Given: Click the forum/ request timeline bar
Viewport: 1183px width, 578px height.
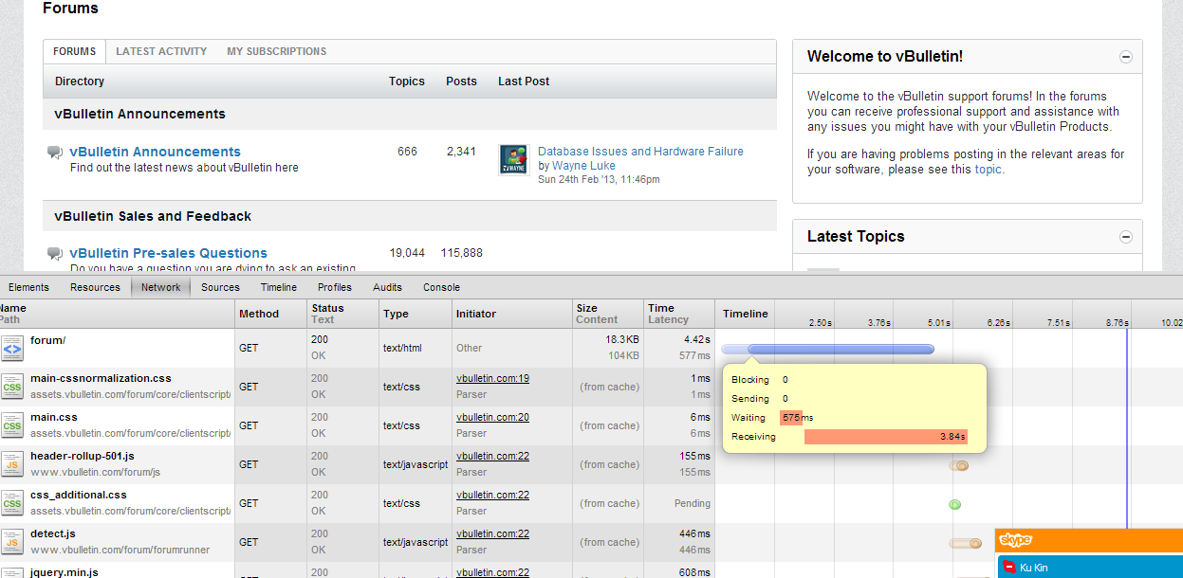Looking at the screenshot, I should coord(828,349).
